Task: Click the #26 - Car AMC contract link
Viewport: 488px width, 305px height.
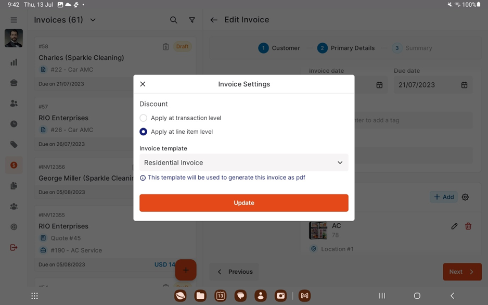Action: tap(72, 130)
